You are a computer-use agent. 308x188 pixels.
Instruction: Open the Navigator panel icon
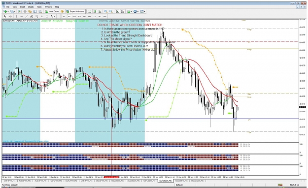coord(30,12)
